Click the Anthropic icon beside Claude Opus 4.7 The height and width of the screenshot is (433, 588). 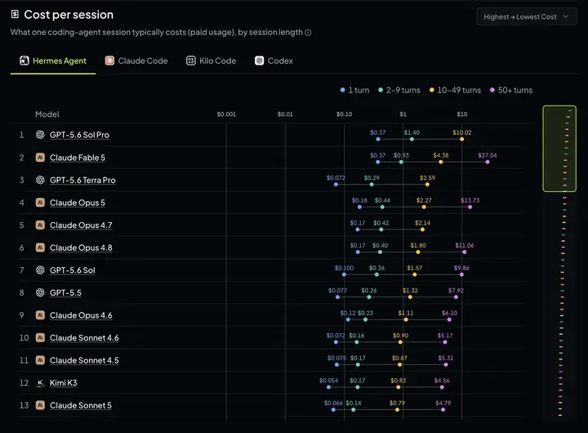pos(40,225)
